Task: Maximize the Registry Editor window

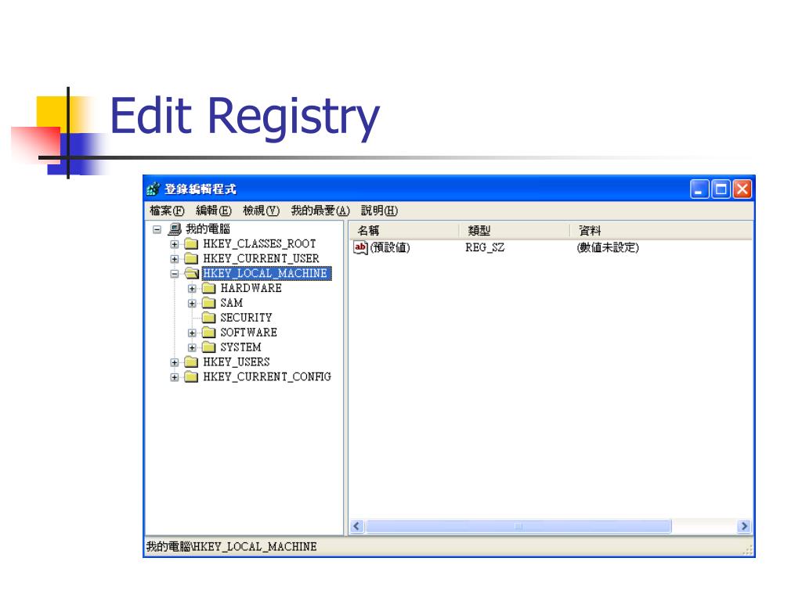Action: 721,189
